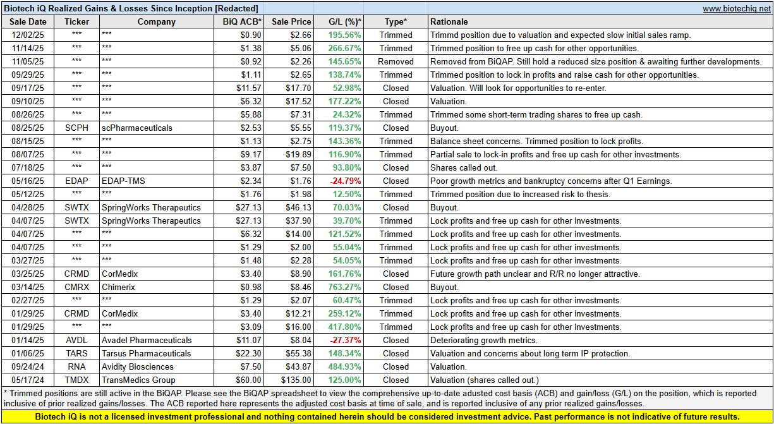Click the Tarsus Pharmaceuticals company cell
The height and width of the screenshot is (424, 774).
click(x=157, y=353)
